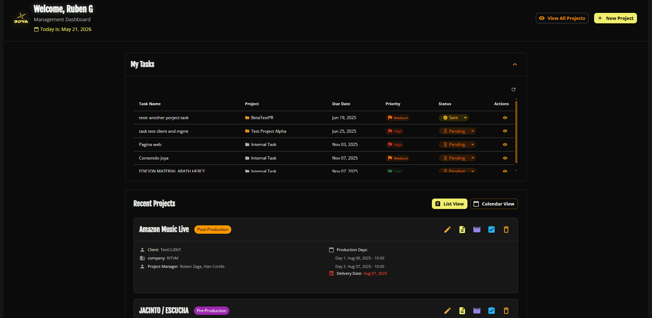The height and width of the screenshot is (318, 652).
Task: Sort by Task Name column header
Action: [150, 104]
